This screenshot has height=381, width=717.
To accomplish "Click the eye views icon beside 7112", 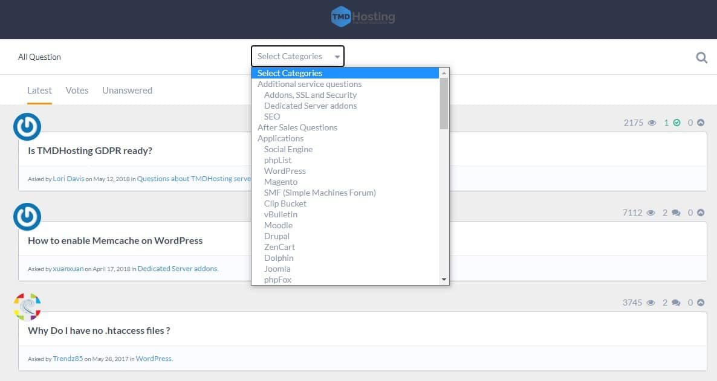I will pyautogui.click(x=651, y=213).
